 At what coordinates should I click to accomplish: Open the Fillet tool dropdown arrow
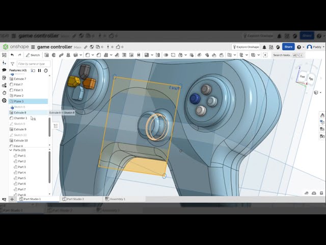tap(93, 55)
